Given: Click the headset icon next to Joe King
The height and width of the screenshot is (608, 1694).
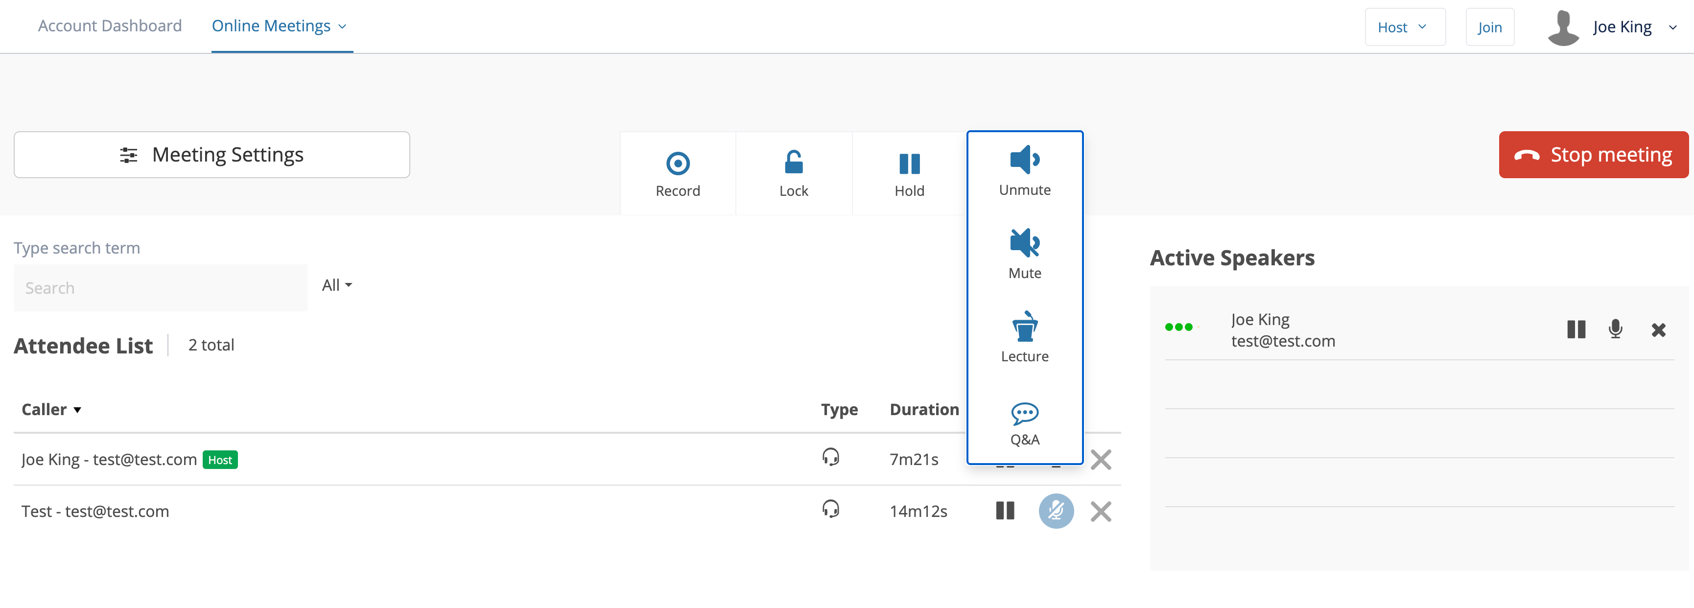Looking at the screenshot, I should click(x=830, y=458).
